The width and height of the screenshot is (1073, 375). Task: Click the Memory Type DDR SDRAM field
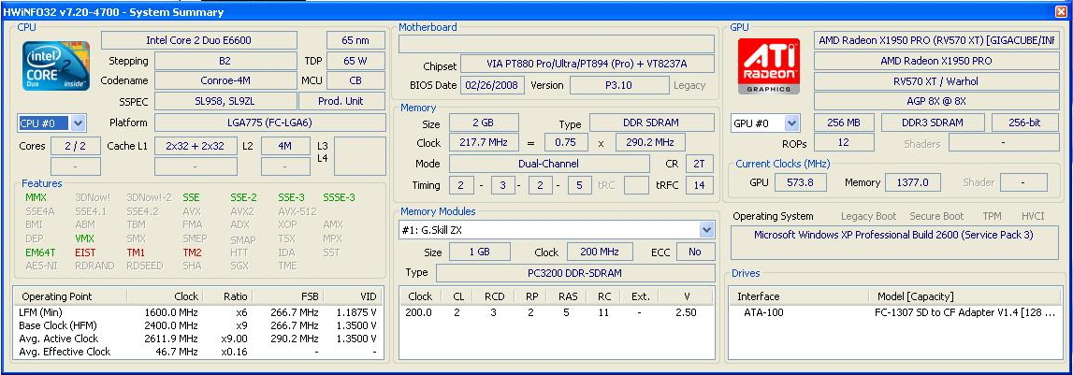pos(652,123)
